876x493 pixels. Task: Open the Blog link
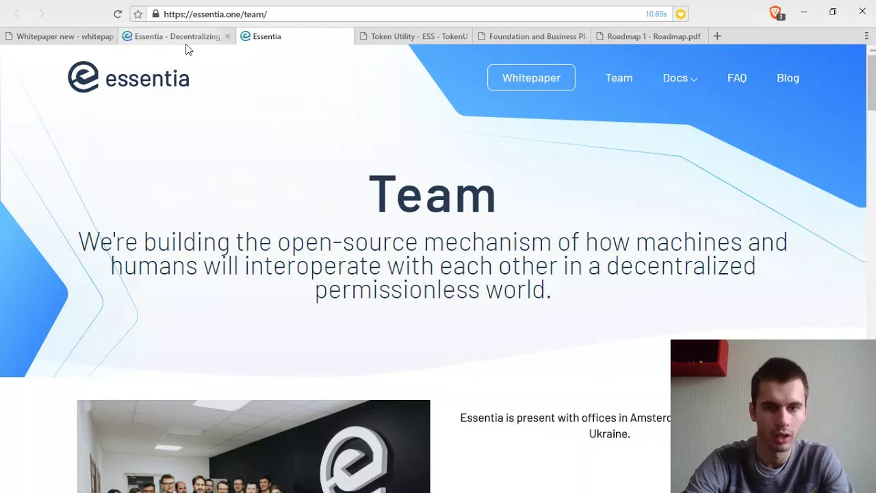click(788, 78)
